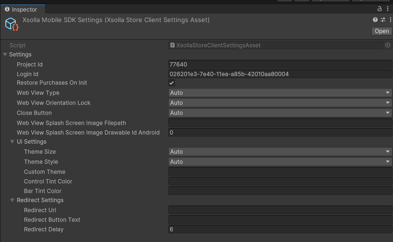This screenshot has width=393, height=242.
Task: Open the Theme Style dropdown
Action: (280, 161)
